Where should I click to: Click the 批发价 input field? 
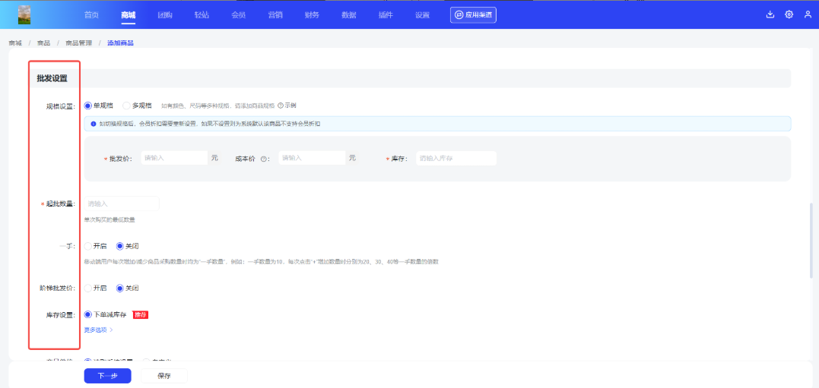point(174,158)
